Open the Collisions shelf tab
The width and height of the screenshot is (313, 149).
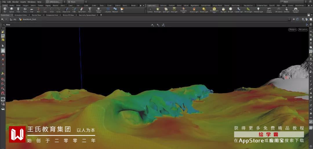pyautogui.click(x=163, y=6)
